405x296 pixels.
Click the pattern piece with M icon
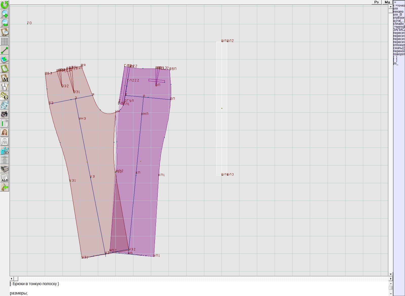[x=5, y=78]
